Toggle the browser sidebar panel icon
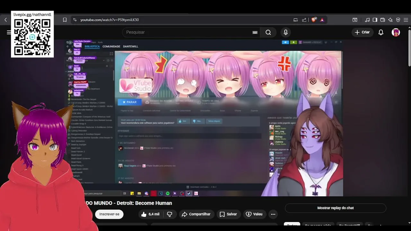 (x=375, y=20)
